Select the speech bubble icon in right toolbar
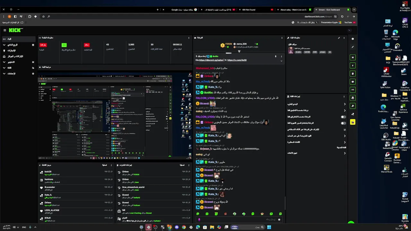The height and width of the screenshot is (231, 411). pyautogui.click(x=353, y=81)
